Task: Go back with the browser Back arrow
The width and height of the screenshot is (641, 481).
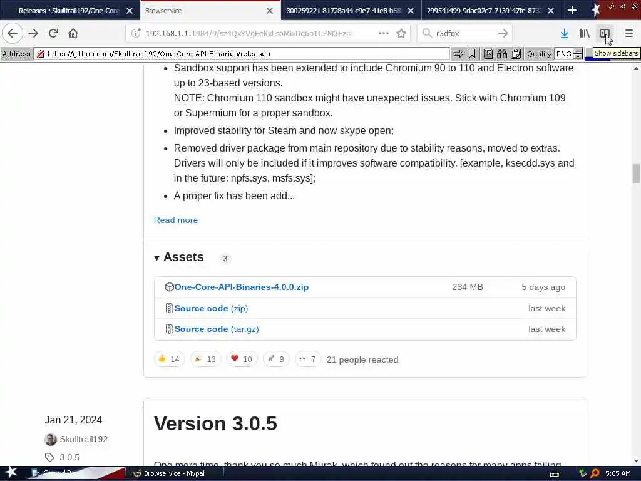Action: (x=13, y=33)
